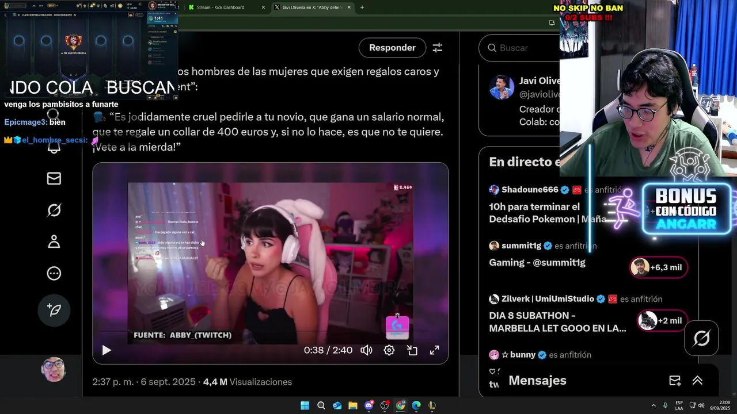This screenshot has width=737, height=414.
Task: Show hidden system tray icons
Action: pyautogui.click(x=654, y=405)
